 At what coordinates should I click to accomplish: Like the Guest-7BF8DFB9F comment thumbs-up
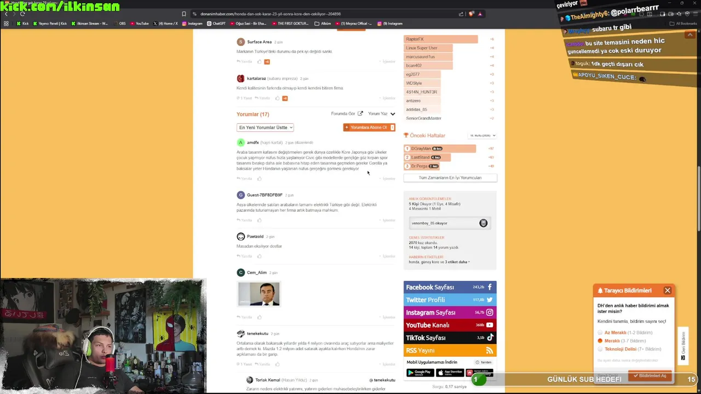pos(260,220)
